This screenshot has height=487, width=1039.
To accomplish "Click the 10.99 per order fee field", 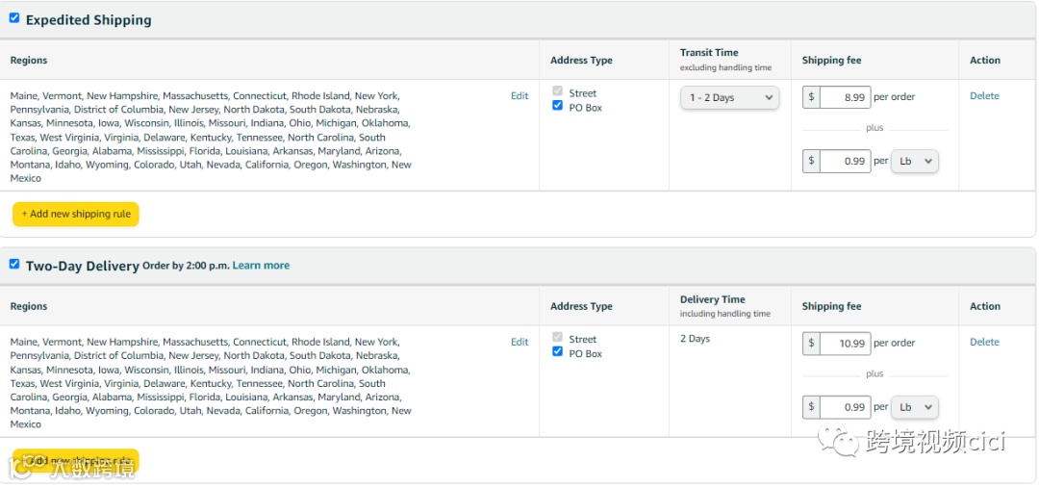I will point(845,343).
